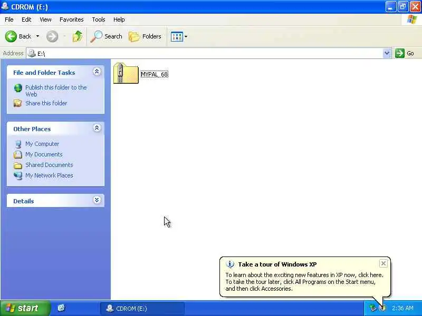This screenshot has width=422, height=316.
Task: Click the Shared Documents folder icon
Action: [x=18, y=165]
